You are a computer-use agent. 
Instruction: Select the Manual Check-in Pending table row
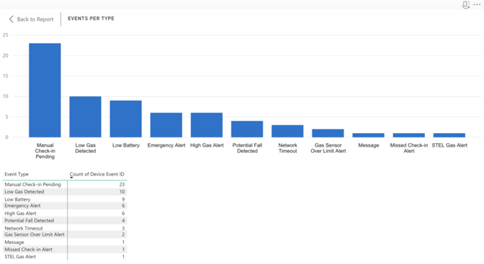coord(65,184)
